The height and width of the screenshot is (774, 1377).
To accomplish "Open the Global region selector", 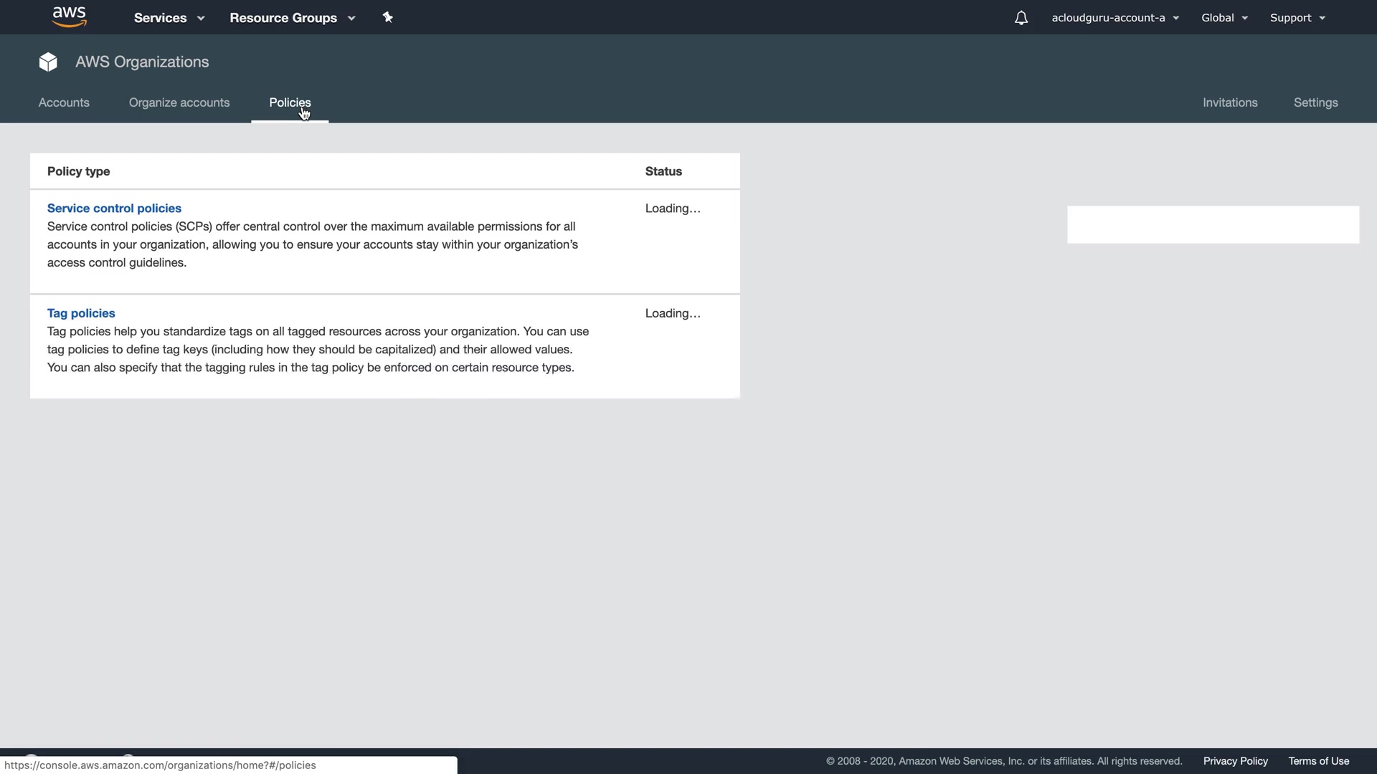I will pyautogui.click(x=1224, y=18).
